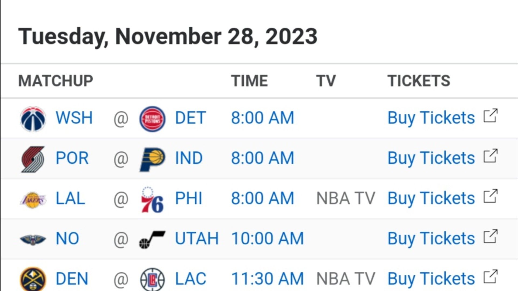This screenshot has width=518, height=291.
Task: Click the Washington Wizards team logo
Action: pyautogui.click(x=33, y=119)
